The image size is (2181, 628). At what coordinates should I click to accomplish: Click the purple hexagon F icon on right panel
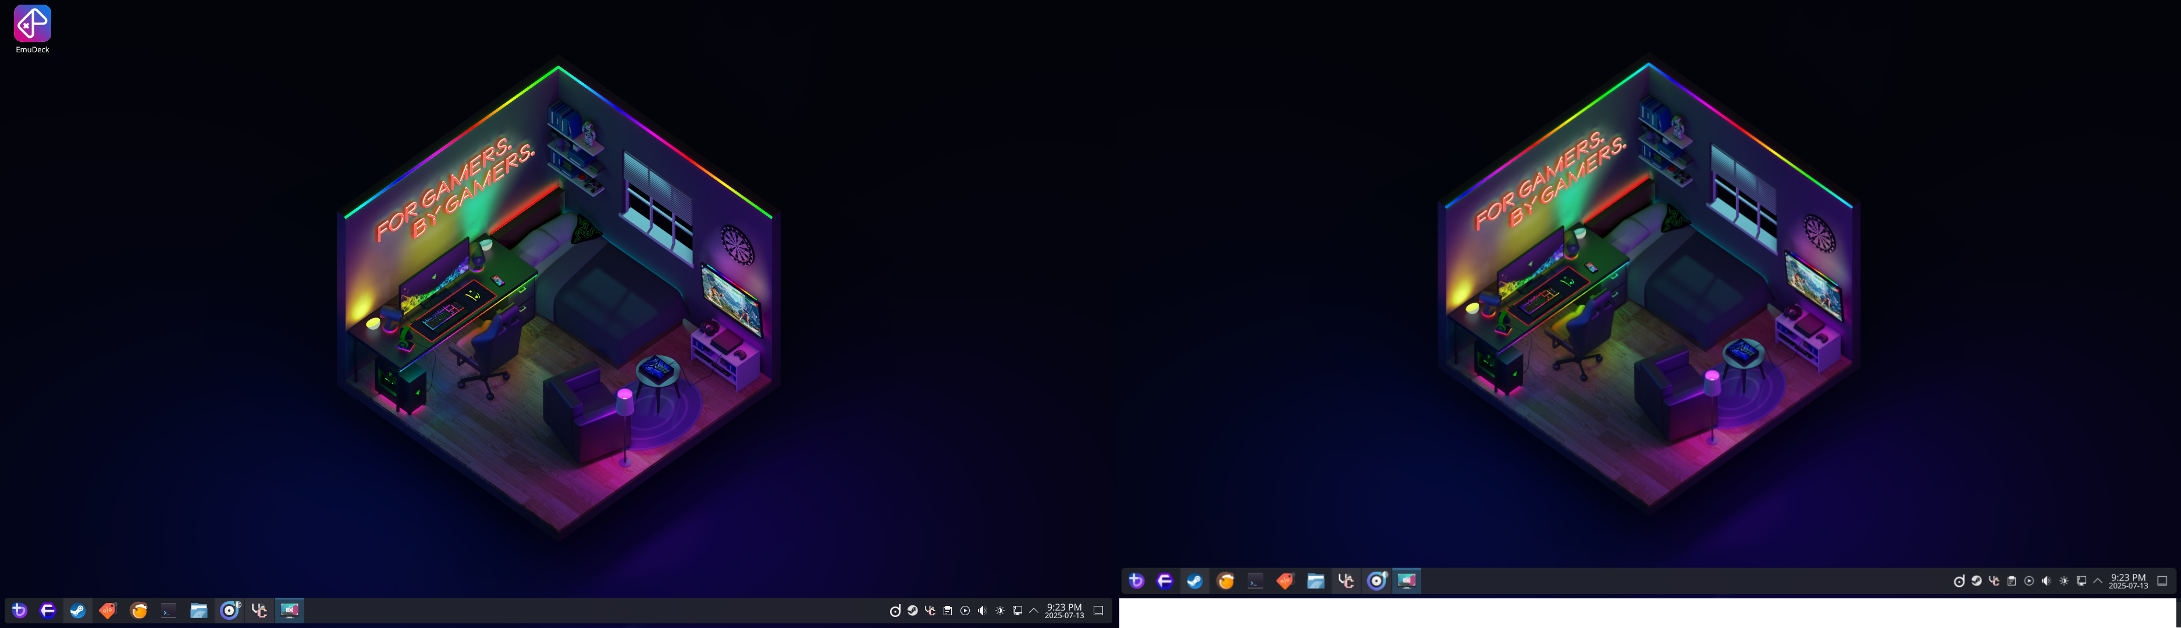[1165, 580]
